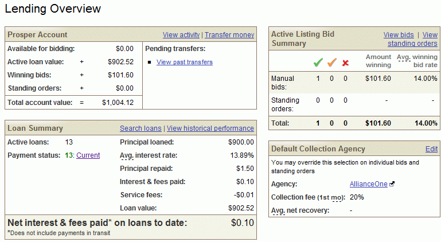The image size is (441, 242).
Task: Click the orange checkmark partially winning icon
Action: pyautogui.click(x=332, y=62)
